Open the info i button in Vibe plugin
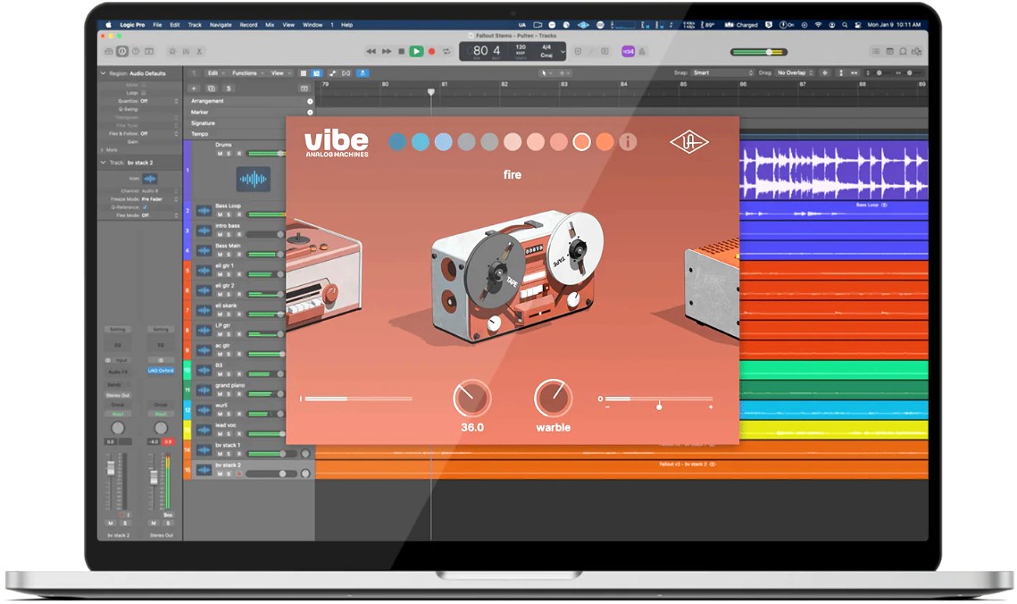1017x604 pixels. (627, 141)
